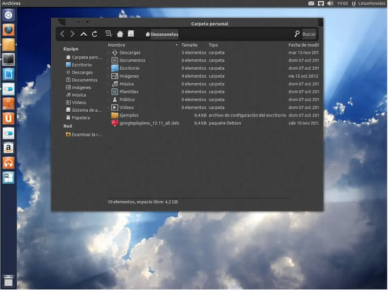
Task: Open Ubuntu One Music headphones icon
Action: 9,163
